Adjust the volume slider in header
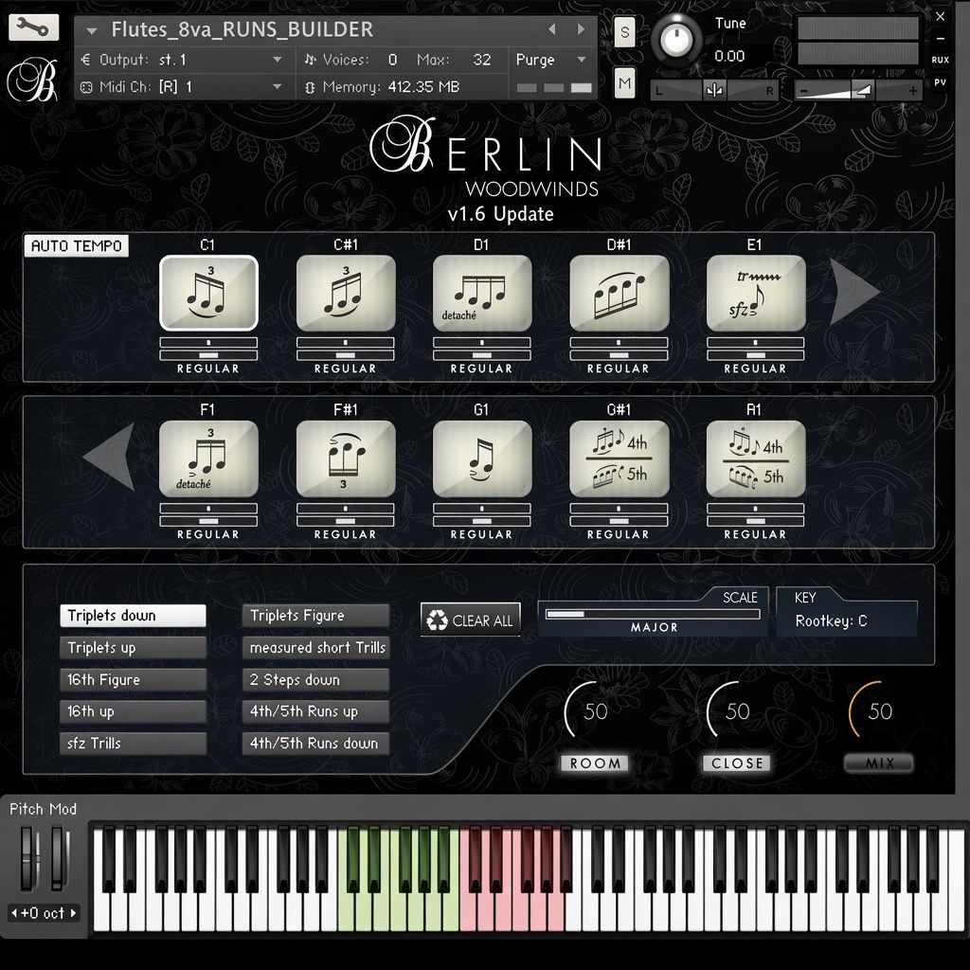 point(858,91)
